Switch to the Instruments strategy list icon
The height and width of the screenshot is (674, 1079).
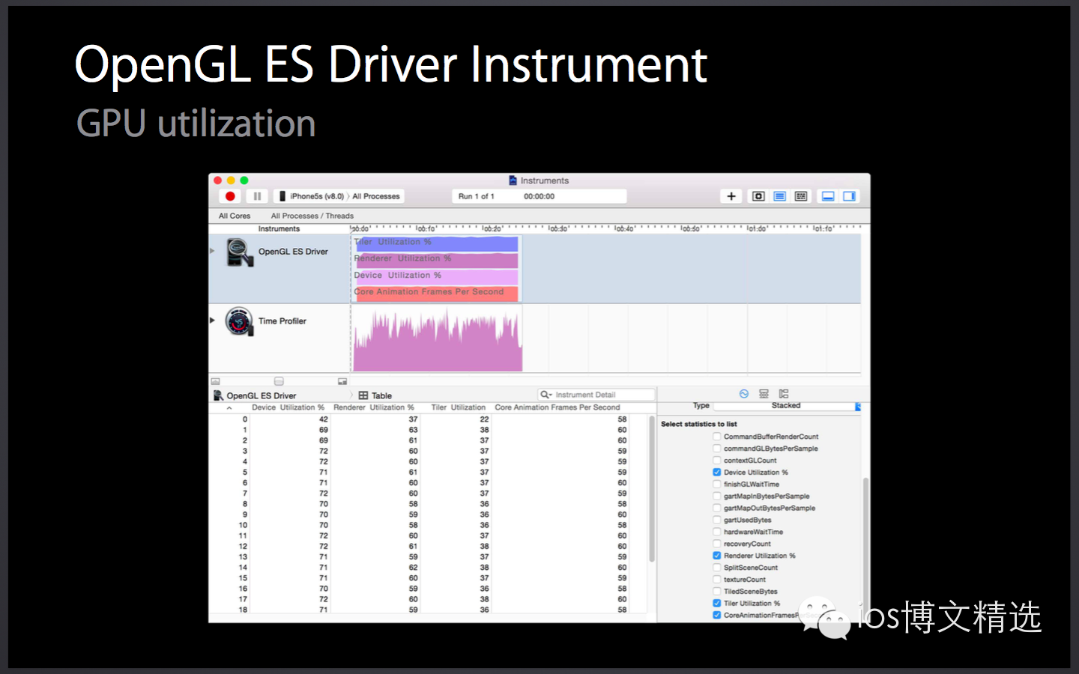pyautogui.click(x=780, y=196)
